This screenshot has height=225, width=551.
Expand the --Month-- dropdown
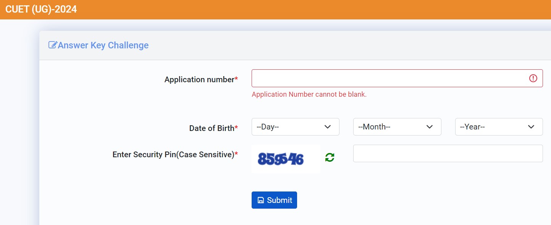(x=397, y=127)
